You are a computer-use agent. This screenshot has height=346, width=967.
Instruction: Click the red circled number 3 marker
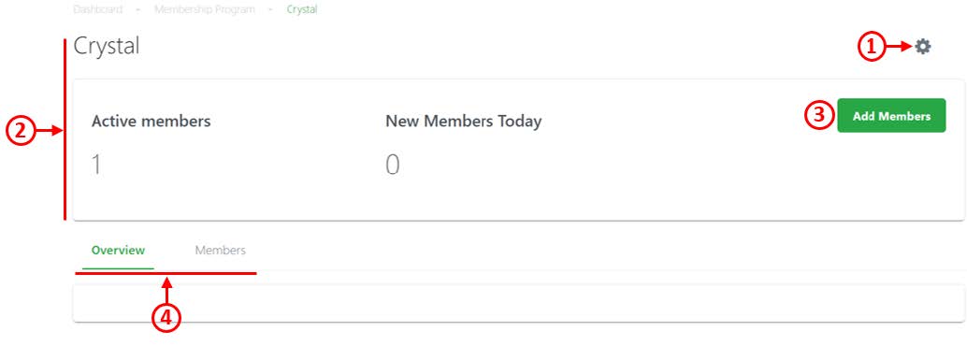point(818,116)
